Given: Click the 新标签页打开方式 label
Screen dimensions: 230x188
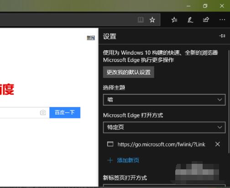Looking at the screenshot, I should point(125,178).
